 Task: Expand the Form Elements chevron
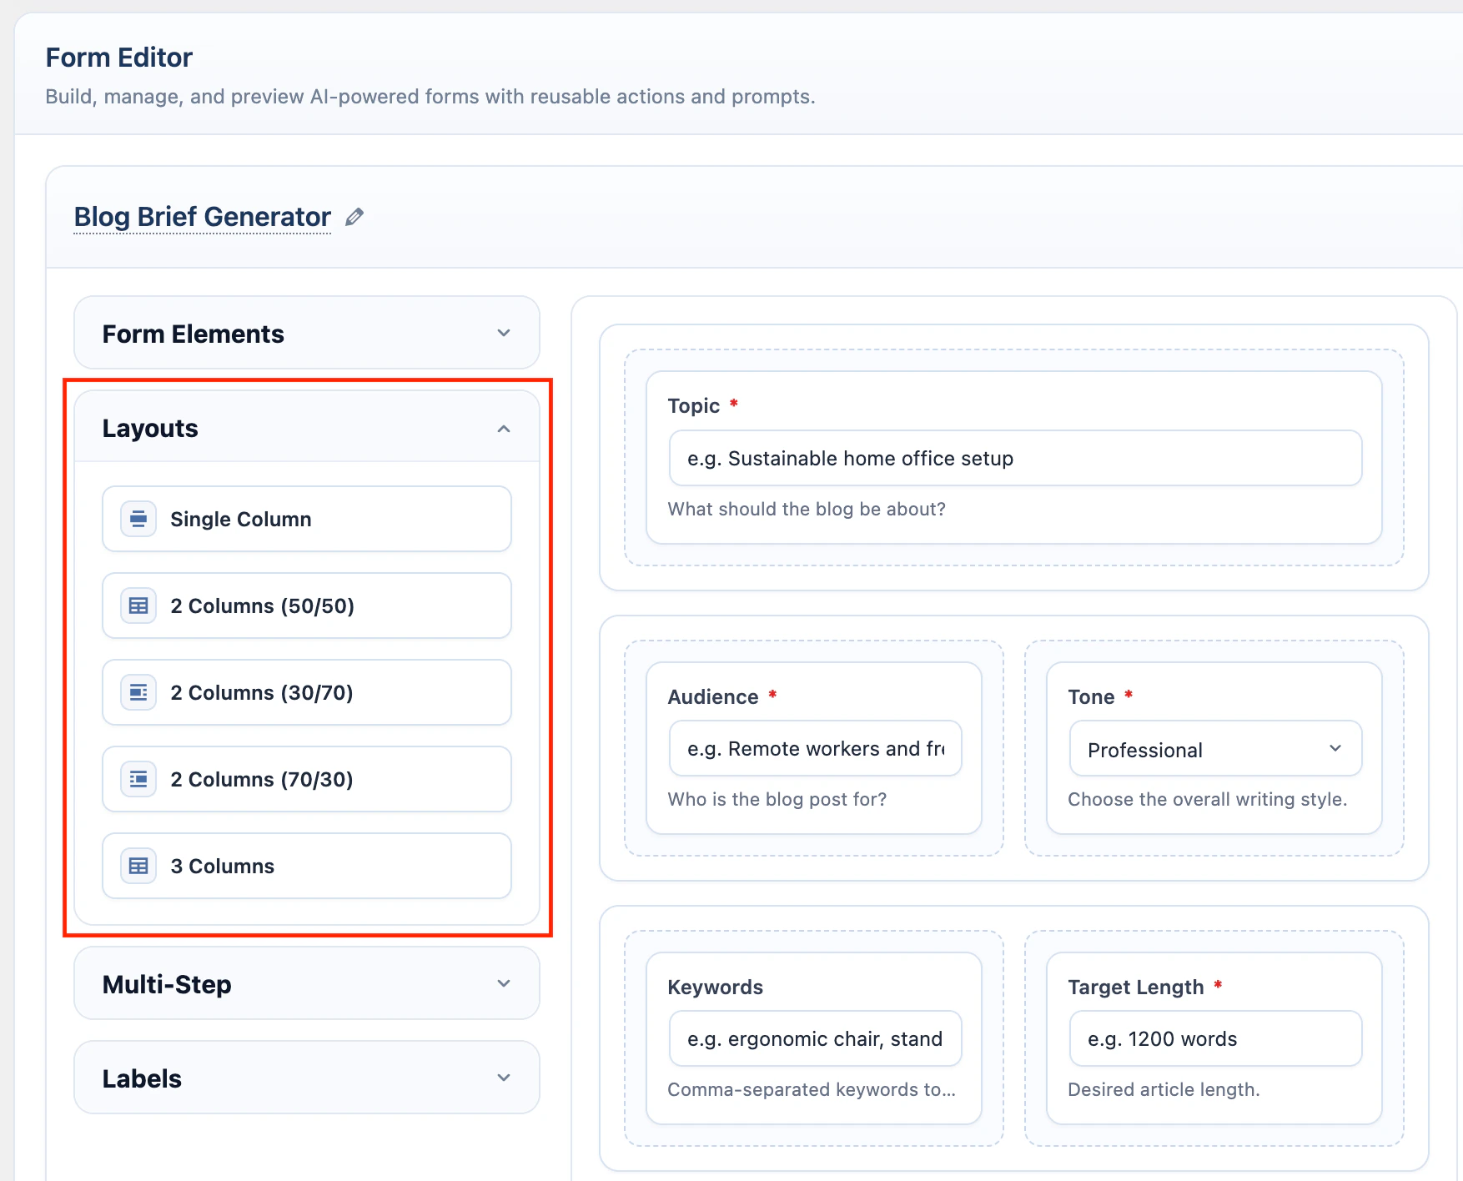[x=504, y=334]
